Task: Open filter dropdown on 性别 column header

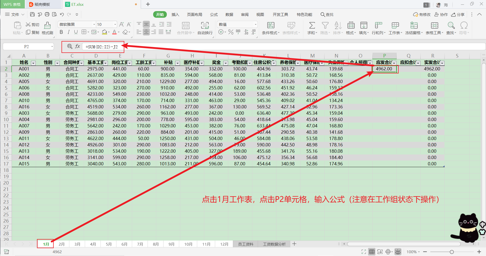Action: click(x=57, y=63)
